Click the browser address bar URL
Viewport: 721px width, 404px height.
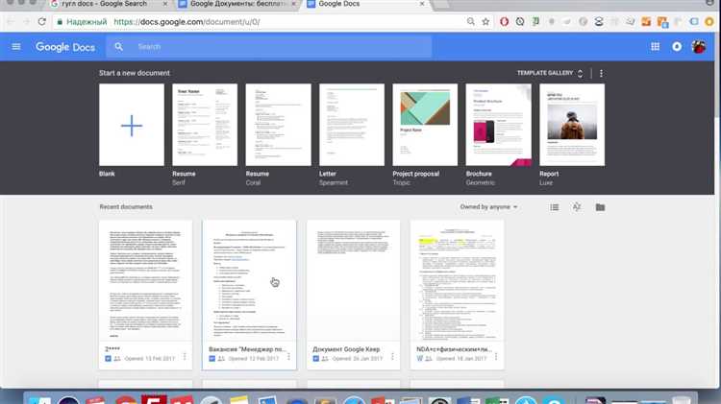pos(186,21)
